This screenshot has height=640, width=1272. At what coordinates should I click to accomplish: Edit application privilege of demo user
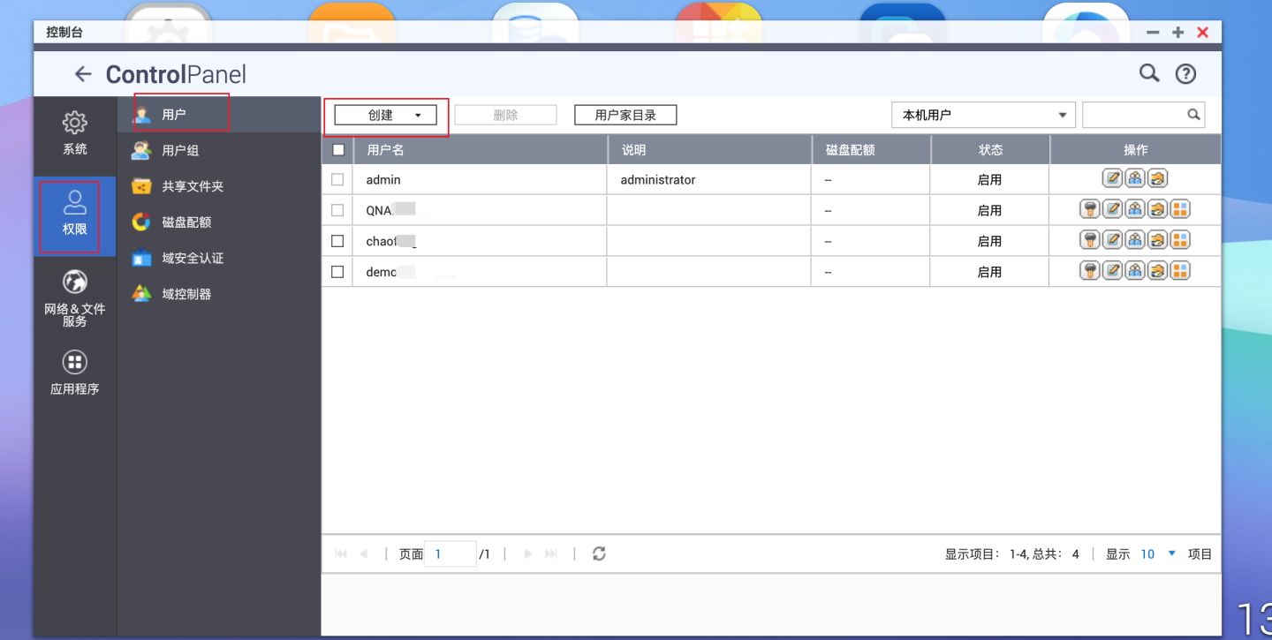tap(1180, 271)
